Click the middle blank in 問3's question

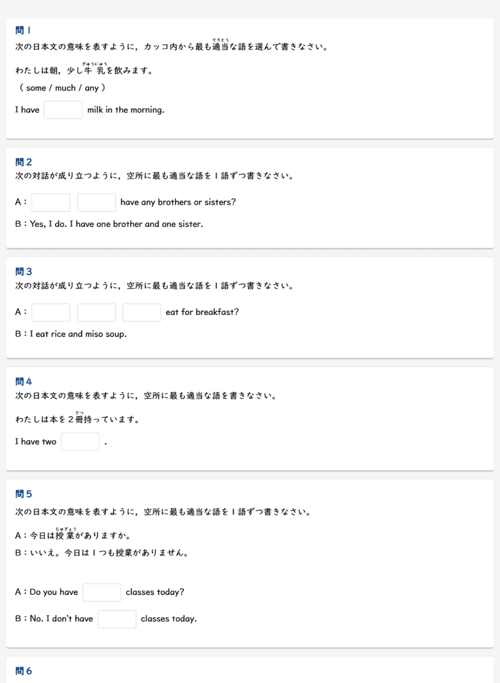[x=97, y=312]
